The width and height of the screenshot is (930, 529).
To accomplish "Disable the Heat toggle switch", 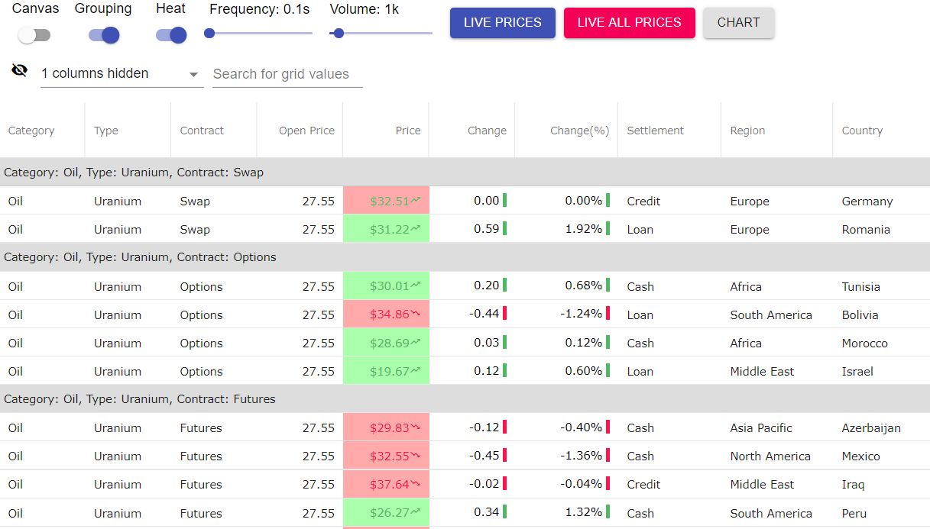I will [x=170, y=35].
